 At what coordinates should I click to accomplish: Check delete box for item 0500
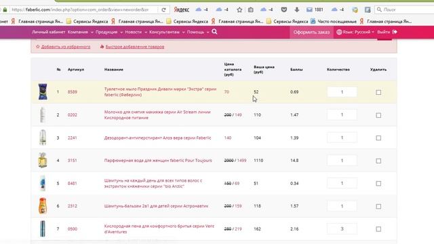(378, 229)
